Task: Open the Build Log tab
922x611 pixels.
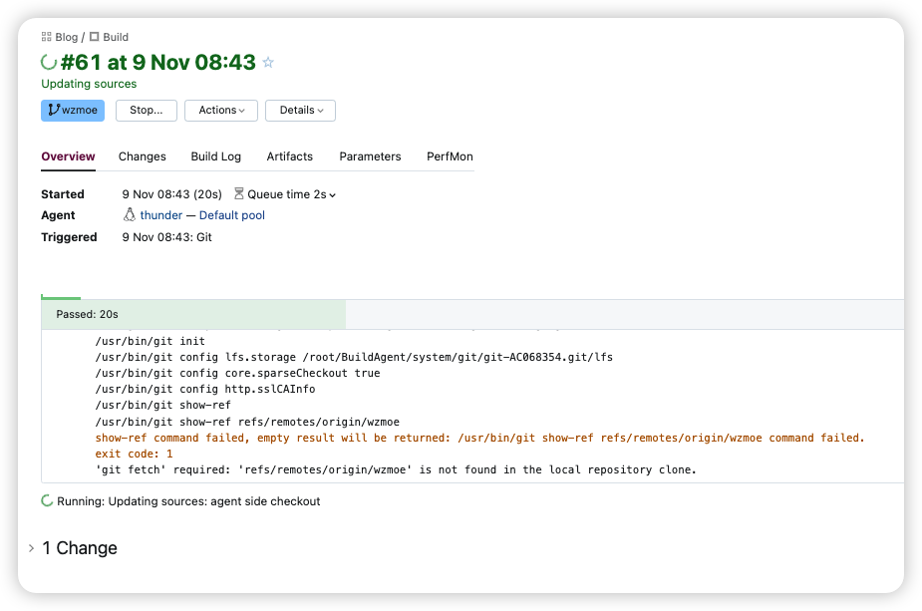Action: click(x=216, y=156)
